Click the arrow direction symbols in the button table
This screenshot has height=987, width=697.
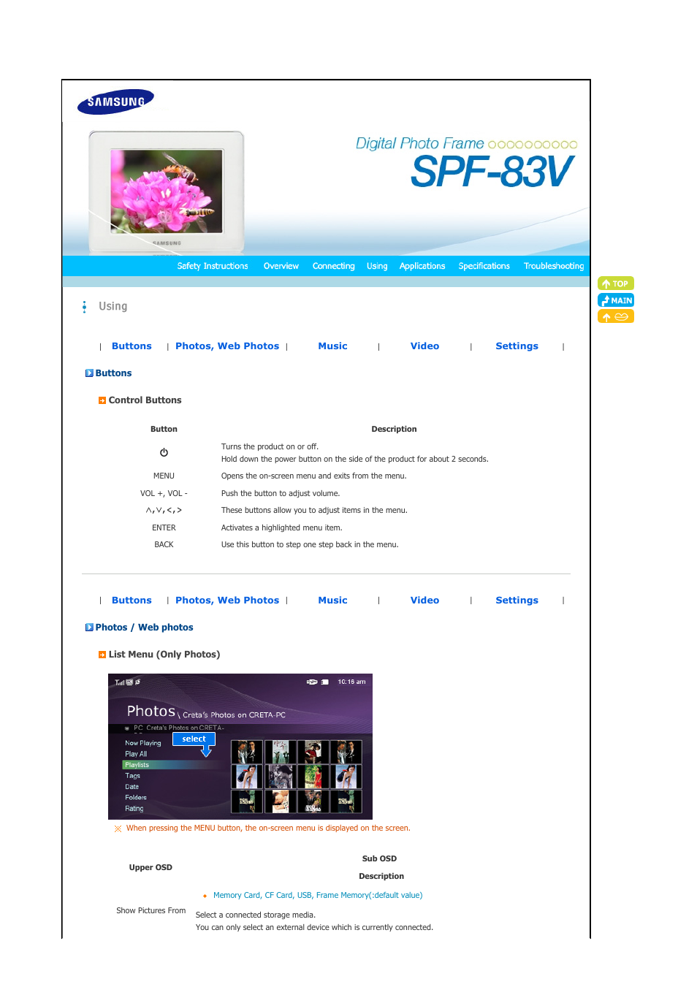point(164,511)
